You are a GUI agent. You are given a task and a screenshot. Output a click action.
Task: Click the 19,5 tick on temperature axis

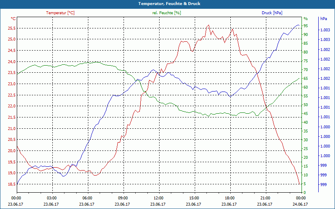(12, 162)
